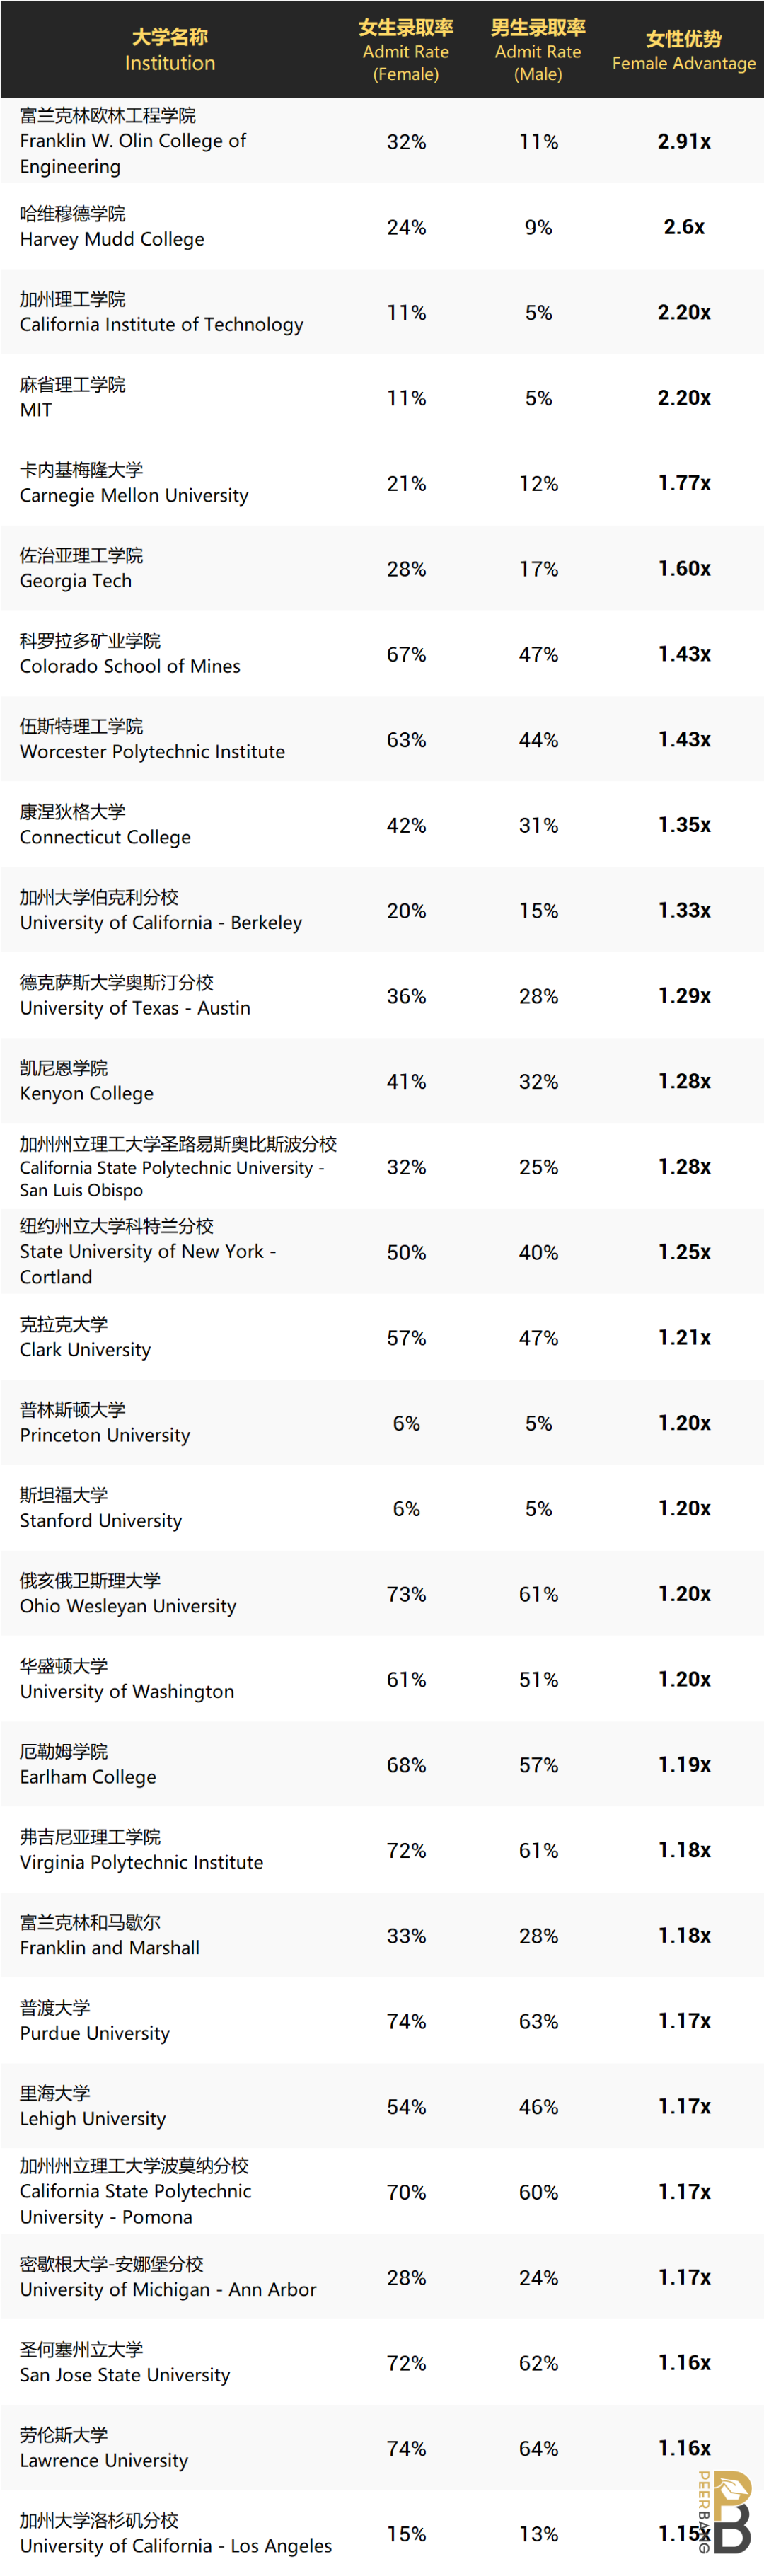Click University of Michigan - Ann Arbor
The image size is (764, 2576).
(x=168, y=2289)
